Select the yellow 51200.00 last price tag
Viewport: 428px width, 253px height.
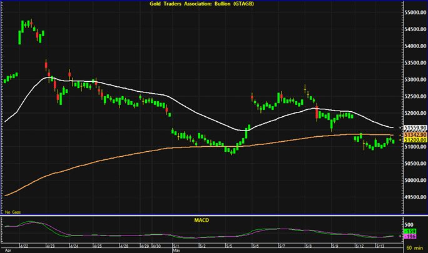coord(414,140)
